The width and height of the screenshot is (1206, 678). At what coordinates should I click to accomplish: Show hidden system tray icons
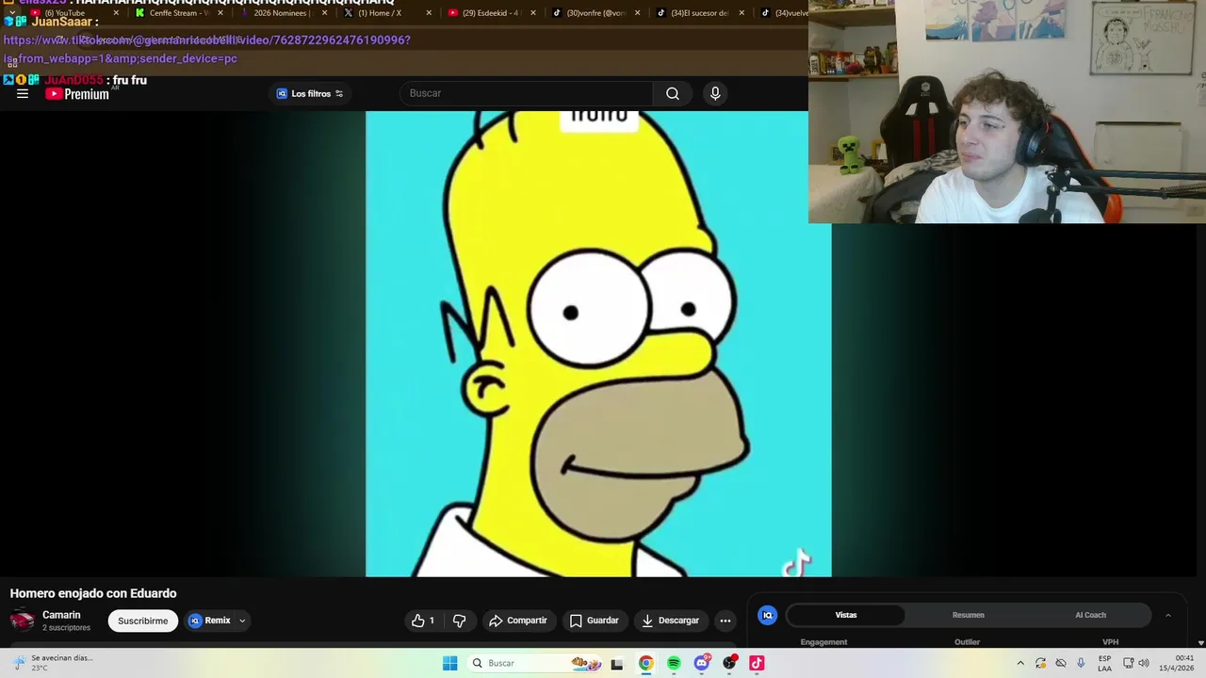click(1020, 663)
